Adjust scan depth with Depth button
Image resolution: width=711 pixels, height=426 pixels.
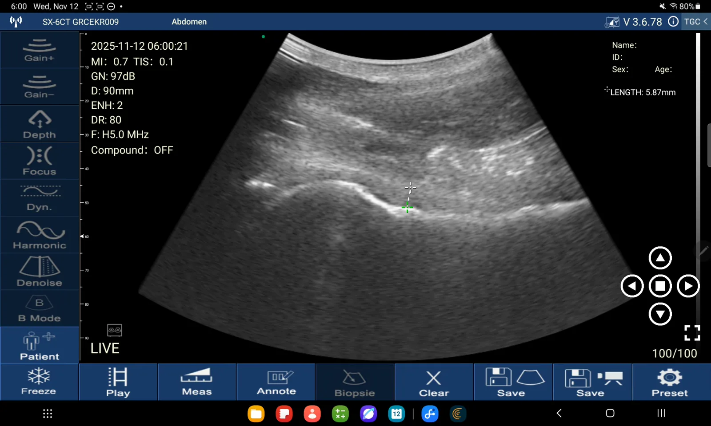tap(40, 124)
